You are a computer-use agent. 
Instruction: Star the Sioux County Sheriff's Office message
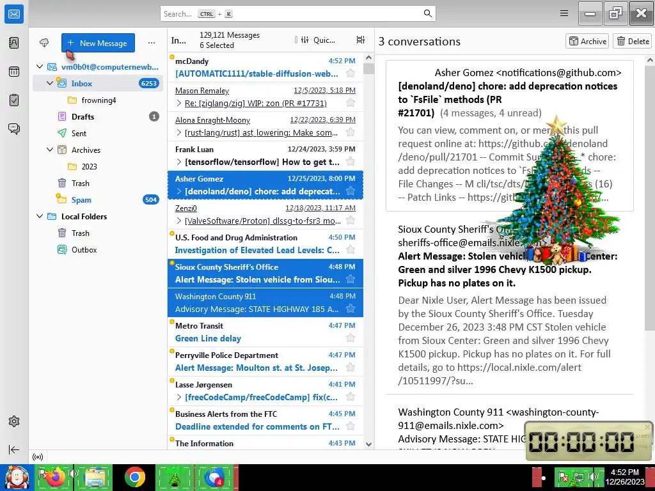351,279
